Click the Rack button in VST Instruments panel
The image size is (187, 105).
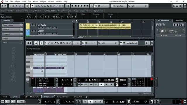point(178,36)
